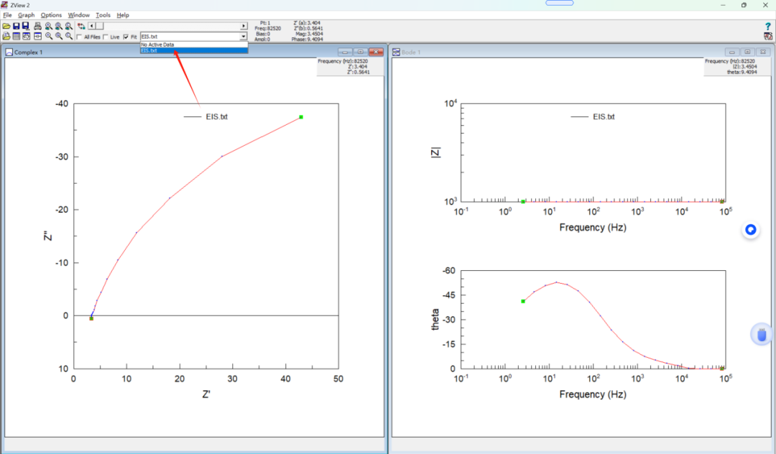Open the Tools menu

(x=103, y=15)
